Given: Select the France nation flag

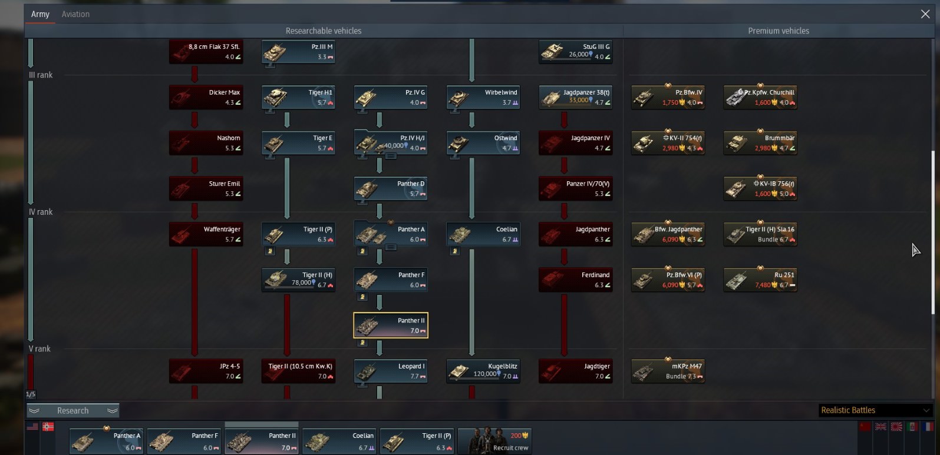Looking at the screenshot, I should pos(928,427).
